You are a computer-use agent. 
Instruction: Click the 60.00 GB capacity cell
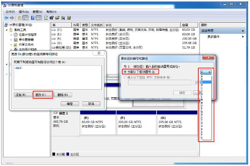point(188,30)
